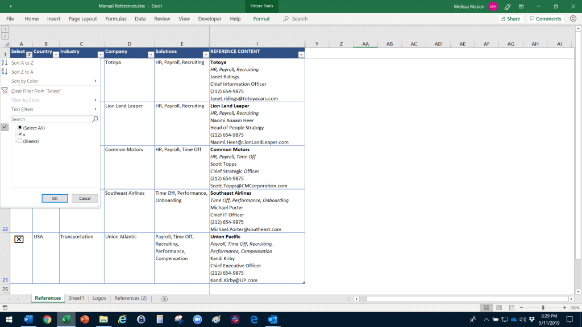The image size is (582, 327).
Task: Click the Dropbox icon in the system tray
Action: (532, 319)
